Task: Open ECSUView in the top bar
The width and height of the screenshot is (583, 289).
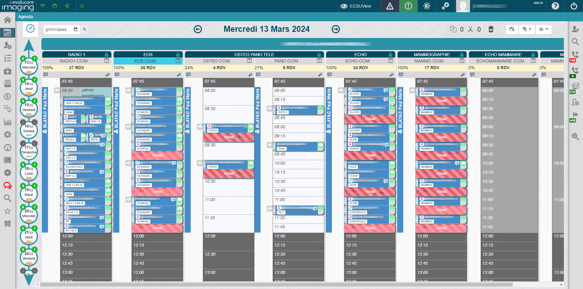Action: [x=356, y=6]
